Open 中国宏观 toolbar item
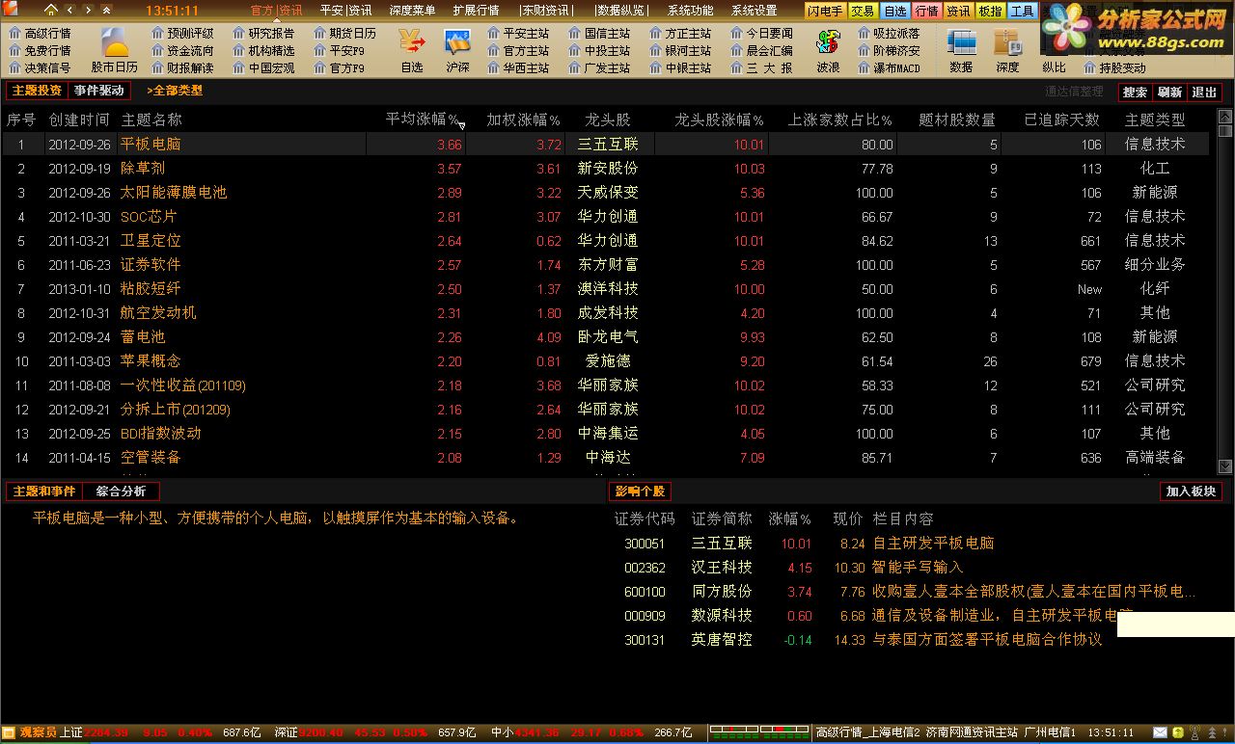 263,67
